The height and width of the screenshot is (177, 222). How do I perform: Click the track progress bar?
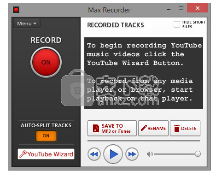[x=144, y=141]
